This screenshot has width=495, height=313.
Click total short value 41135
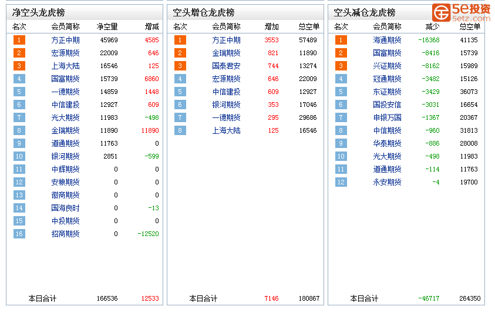(x=469, y=40)
